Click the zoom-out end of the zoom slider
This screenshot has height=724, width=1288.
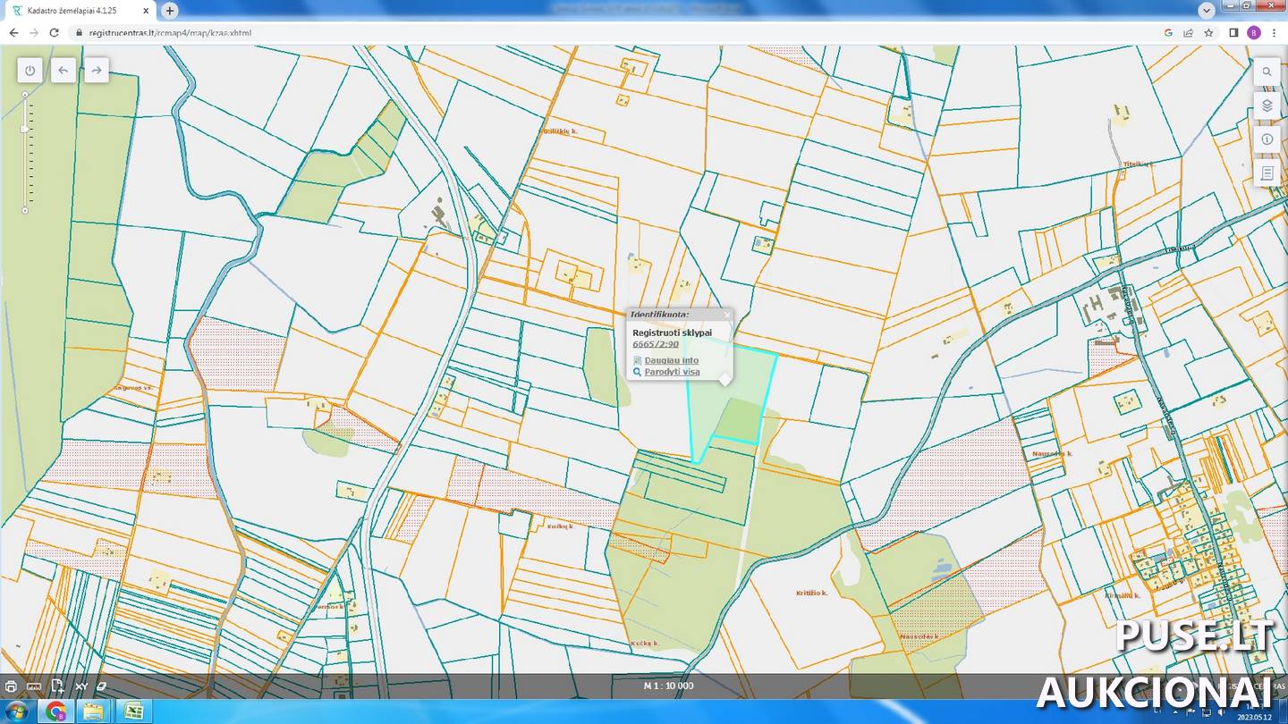[25, 211]
